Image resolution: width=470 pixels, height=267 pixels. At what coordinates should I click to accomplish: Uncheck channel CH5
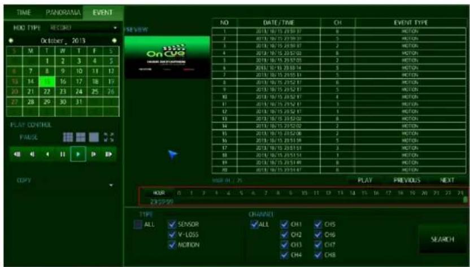point(318,225)
